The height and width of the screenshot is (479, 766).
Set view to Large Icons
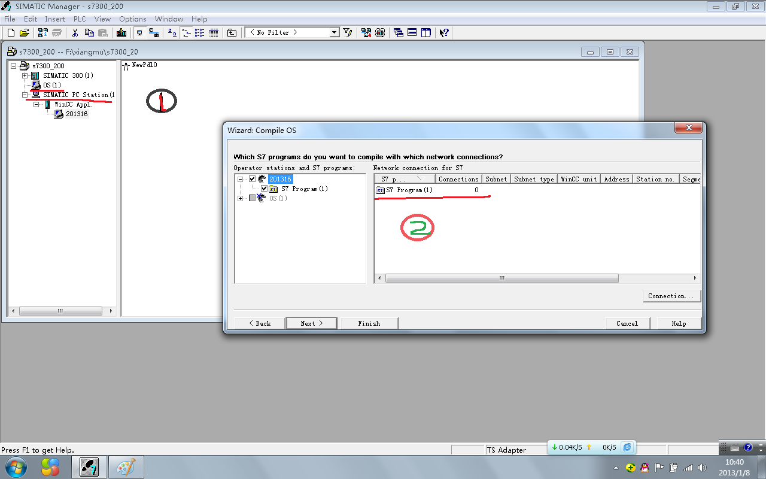[x=172, y=32]
